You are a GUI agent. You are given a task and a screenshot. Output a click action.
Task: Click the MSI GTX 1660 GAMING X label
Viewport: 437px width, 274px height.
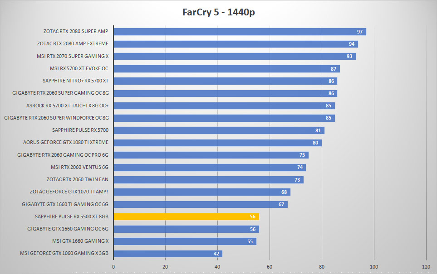pyautogui.click(x=80, y=241)
